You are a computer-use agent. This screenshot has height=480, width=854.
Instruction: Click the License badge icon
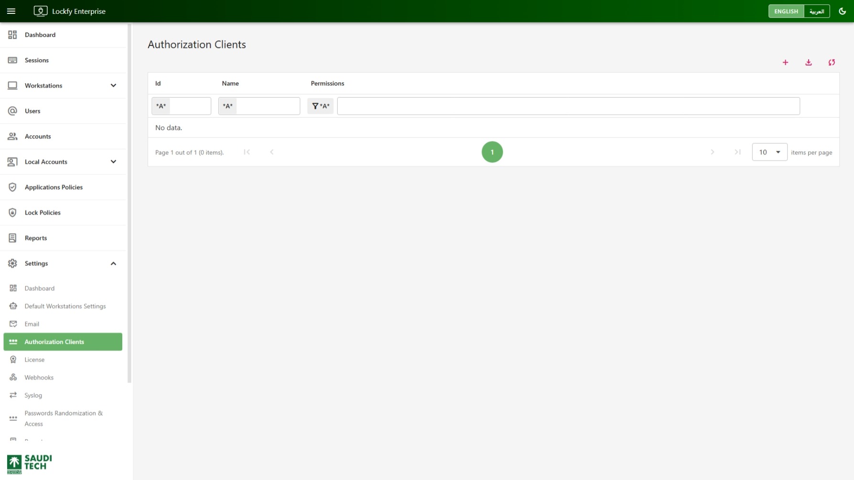(13, 360)
